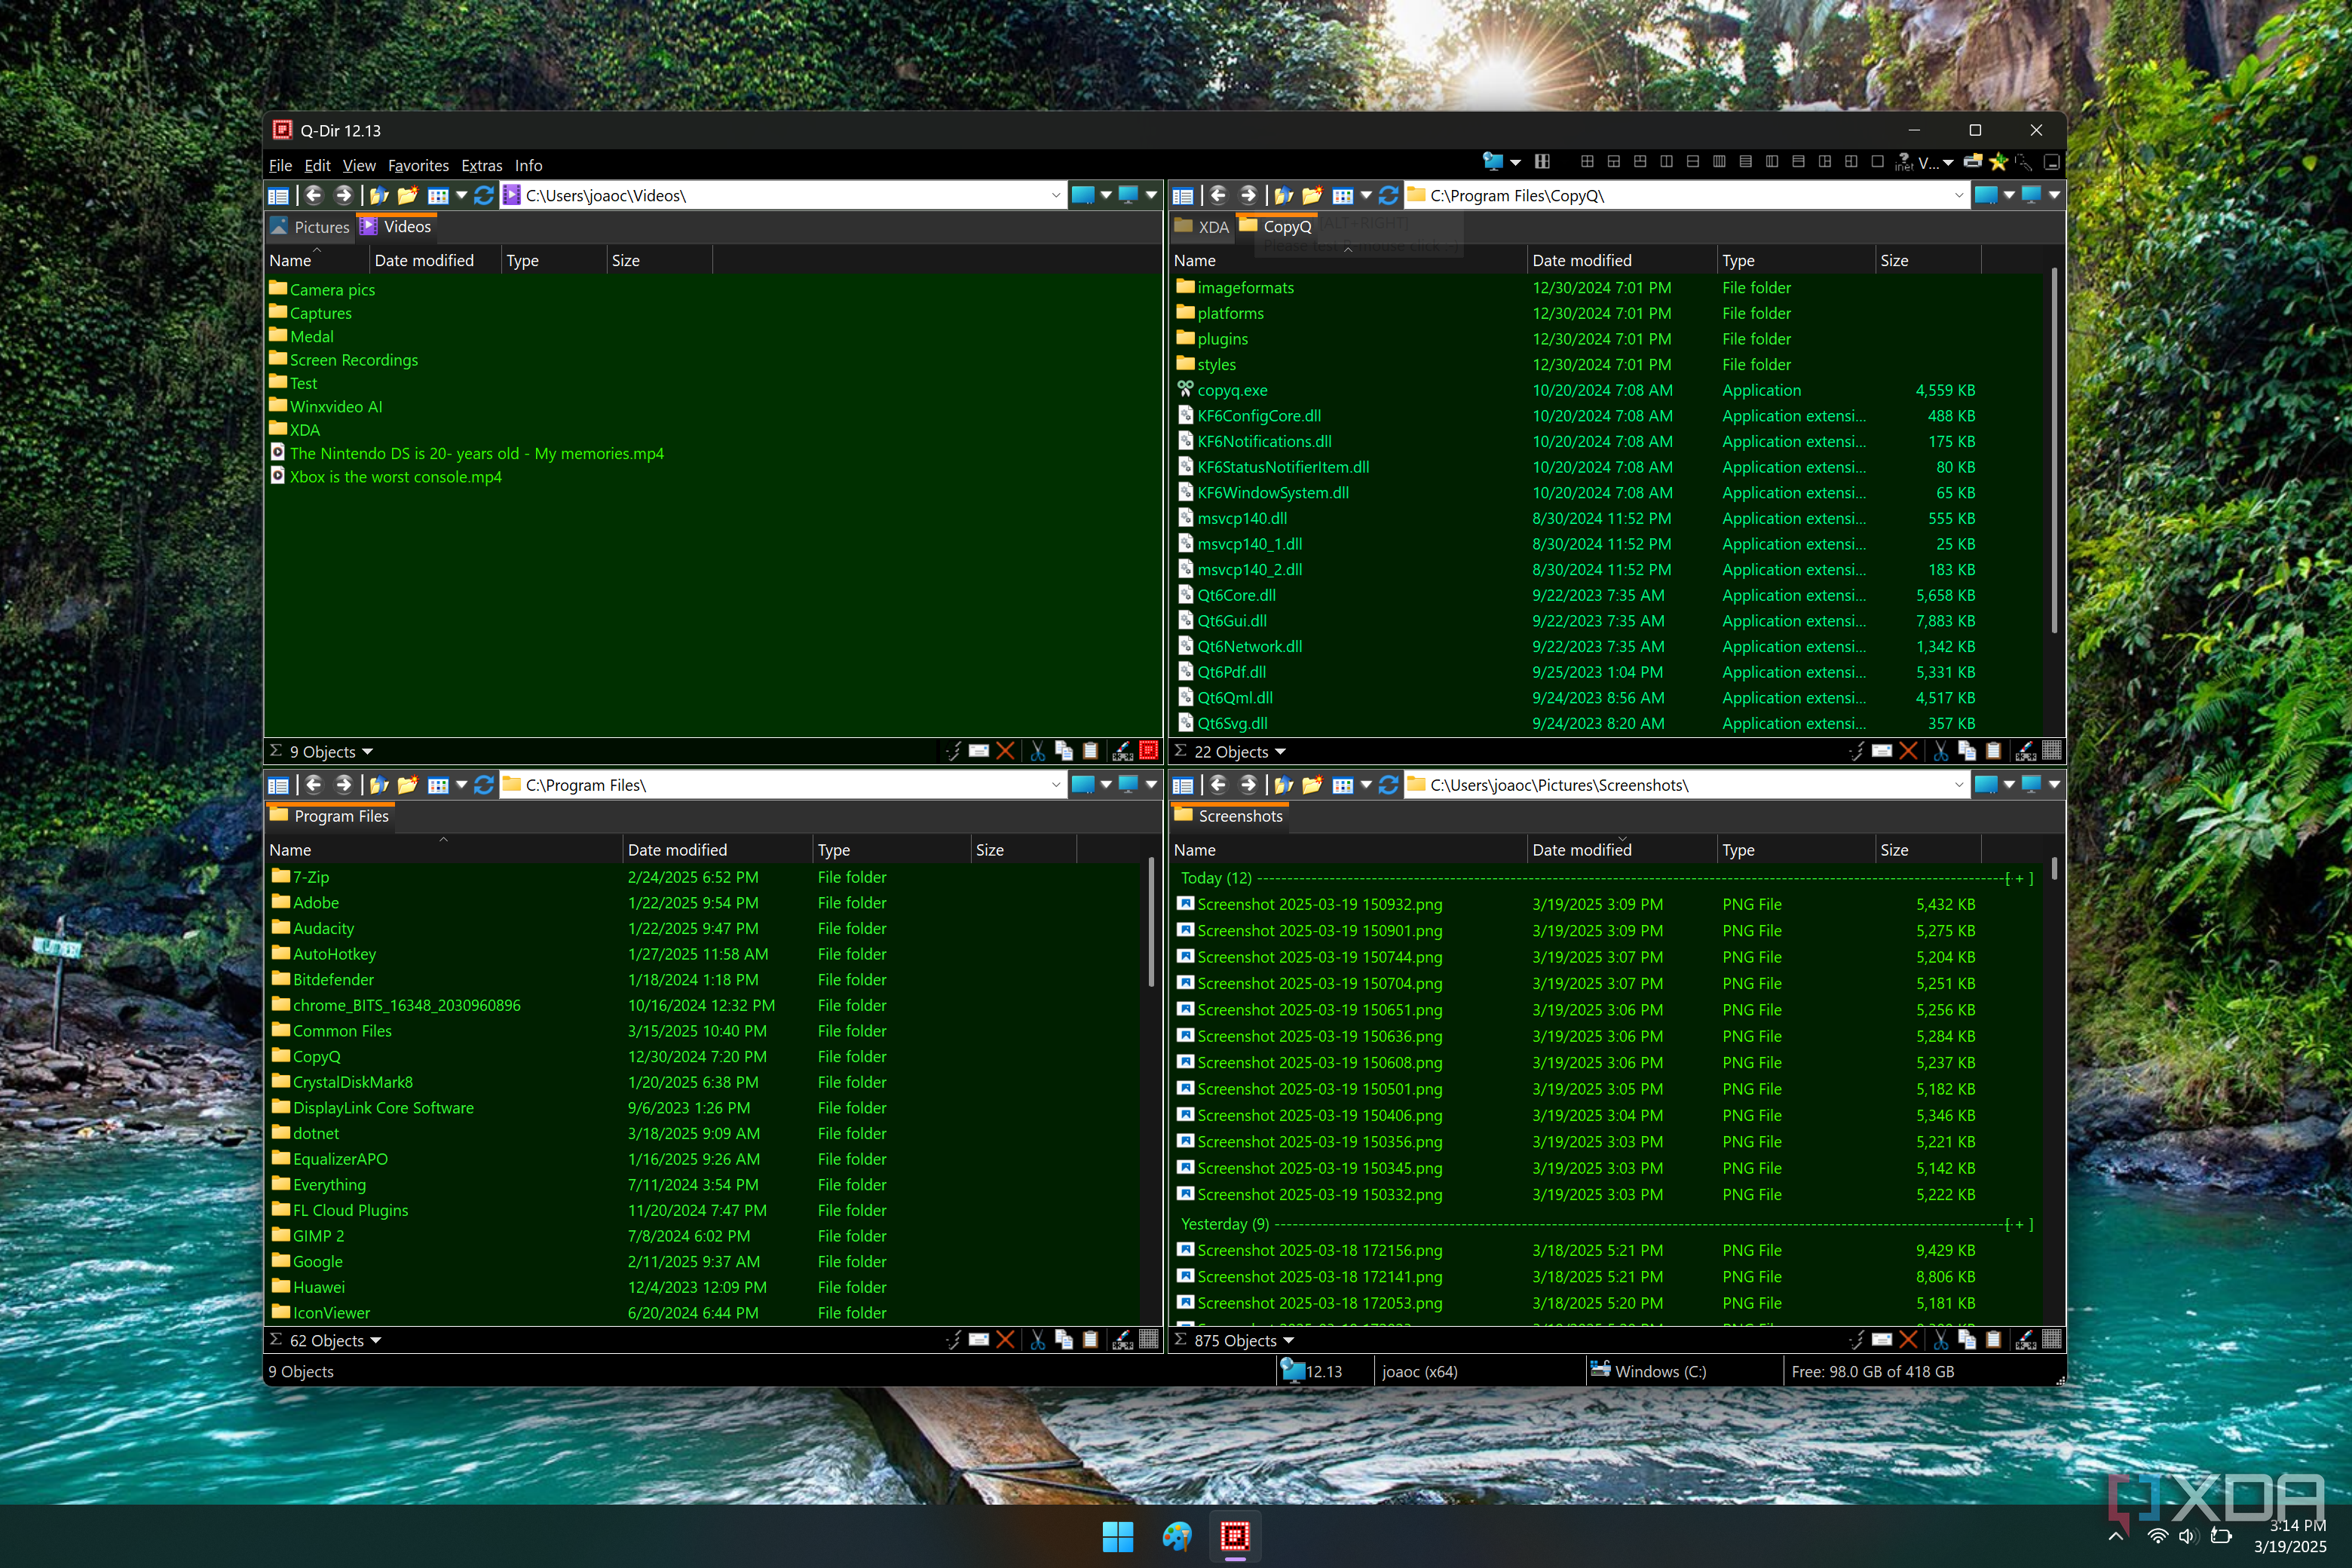
Task: Expand the 9 Objects dropdown
Action: pos(367,752)
